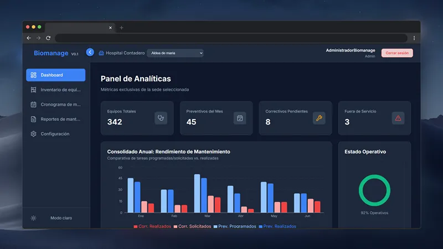Reload the page with the refresh icon
The height and width of the screenshot is (249, 443).
[x=48, y=38]
